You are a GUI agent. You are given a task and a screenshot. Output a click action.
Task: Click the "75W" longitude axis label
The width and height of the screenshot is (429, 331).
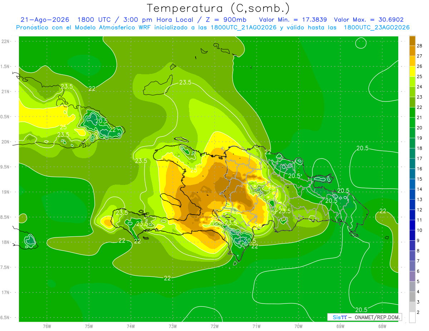(x=89, y=326)
